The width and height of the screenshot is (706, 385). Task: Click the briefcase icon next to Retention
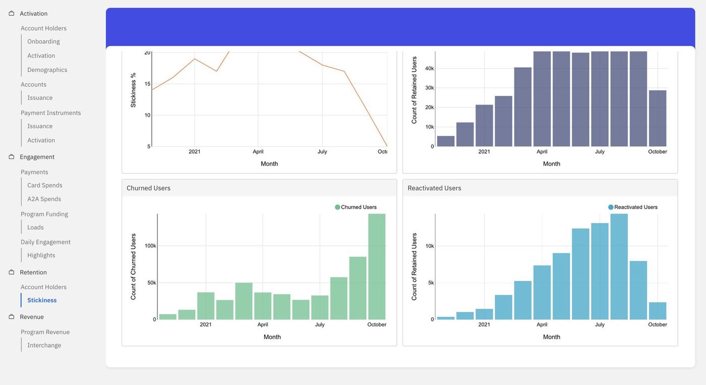pos(12,272)
